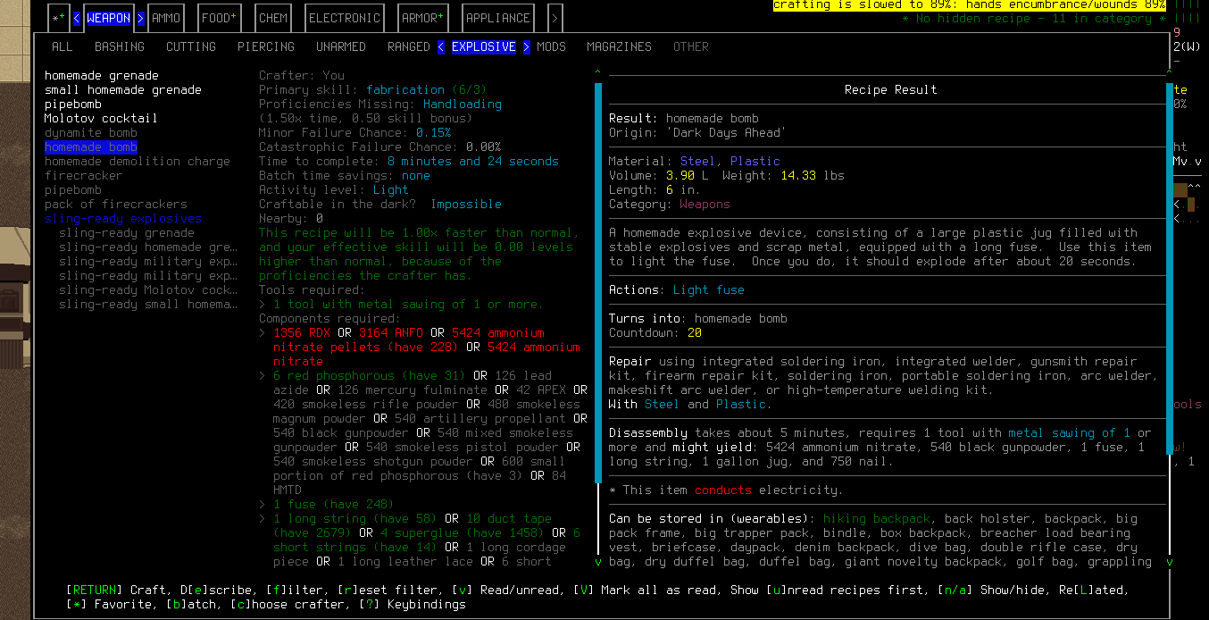1209x620 pixels.
Task: Click the scroll-down arrow under the component list
Action: tap(598, 562)
